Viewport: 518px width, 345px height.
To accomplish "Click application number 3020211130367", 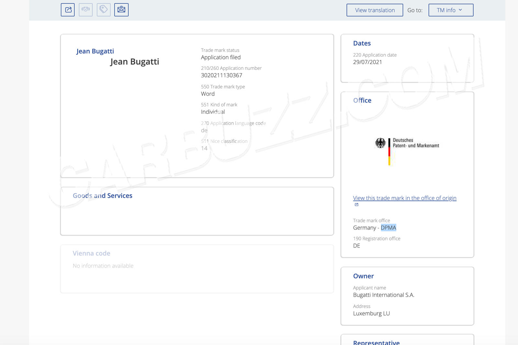I will click(x=221, y=75).
